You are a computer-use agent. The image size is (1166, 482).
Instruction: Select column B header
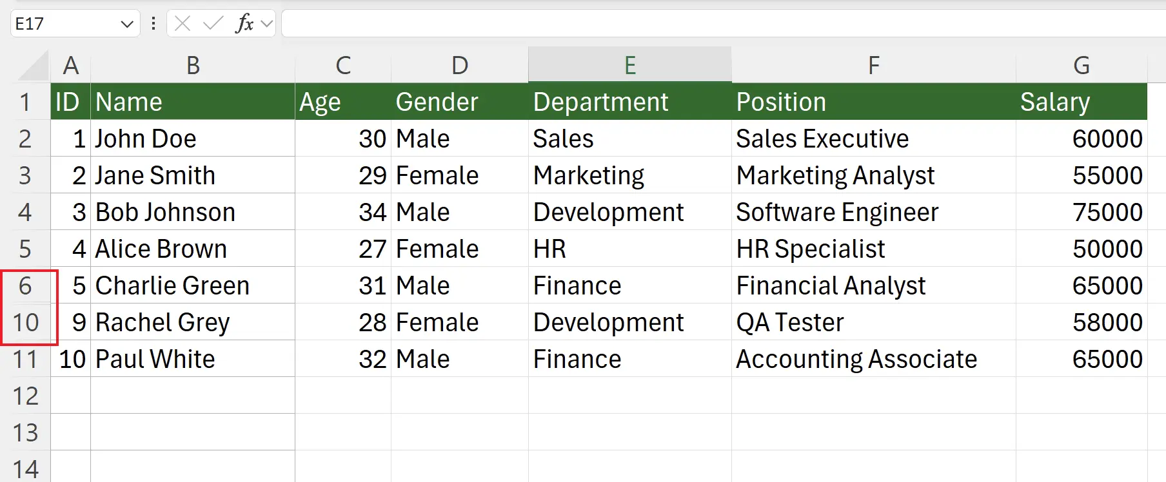(192, 65)
